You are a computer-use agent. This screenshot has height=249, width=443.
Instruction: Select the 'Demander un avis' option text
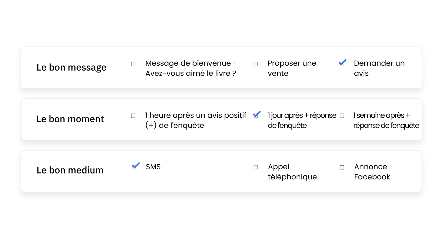(x=379, y=68)
